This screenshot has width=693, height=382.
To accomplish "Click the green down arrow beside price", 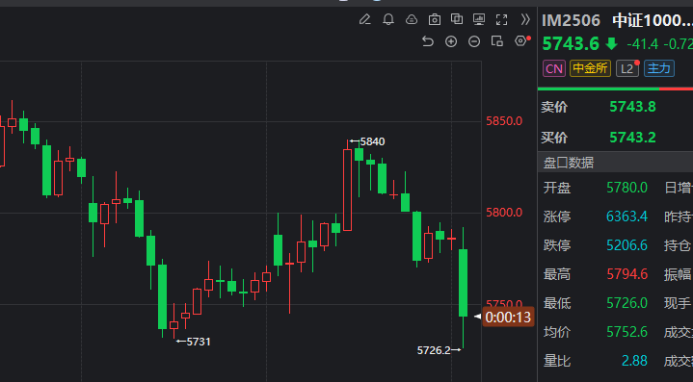I will [x=612, y=43].
